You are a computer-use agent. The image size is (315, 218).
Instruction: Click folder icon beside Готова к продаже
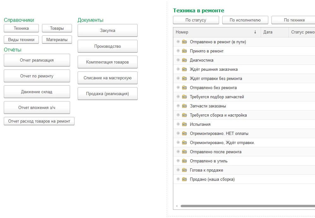[x=185, y=170]
